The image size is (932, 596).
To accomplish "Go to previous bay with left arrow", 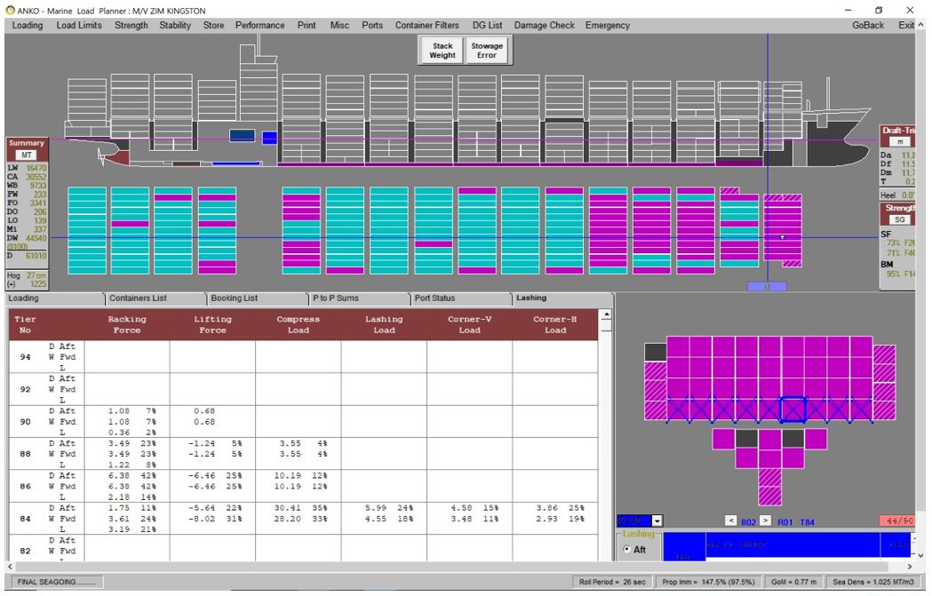I will point(731,520).
